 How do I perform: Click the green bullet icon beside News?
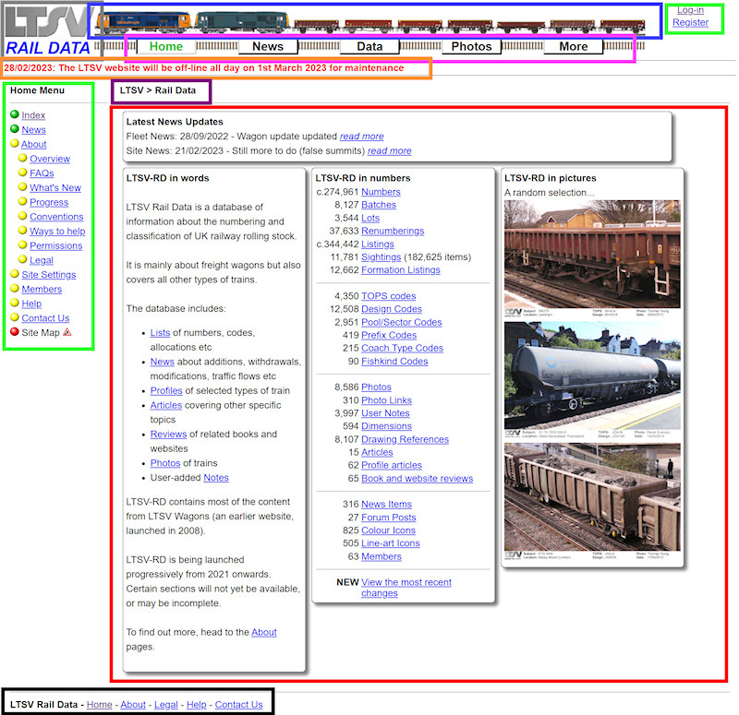tap(15, 130)
